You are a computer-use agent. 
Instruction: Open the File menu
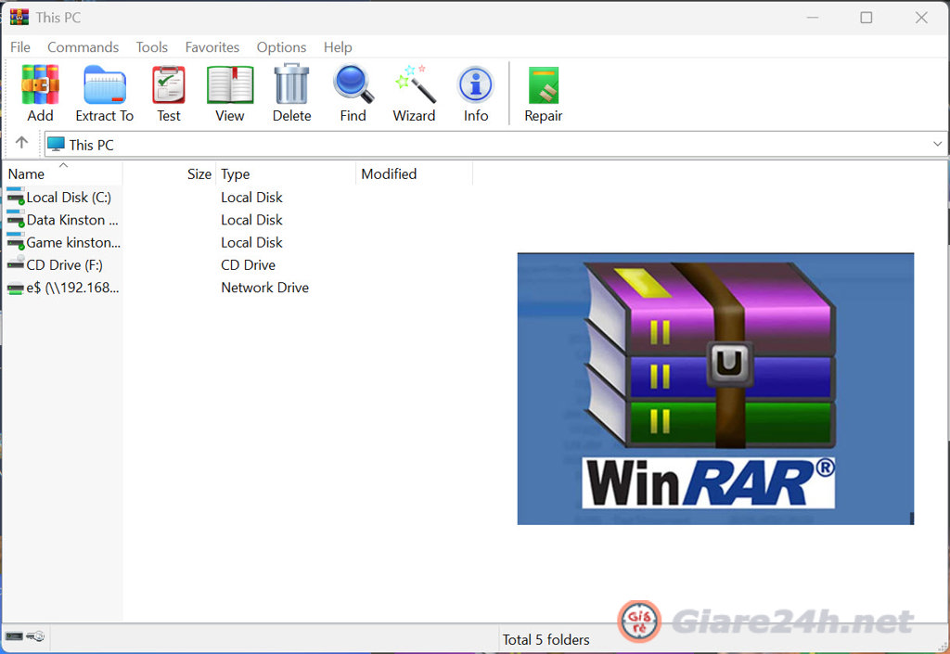(20, 47)
